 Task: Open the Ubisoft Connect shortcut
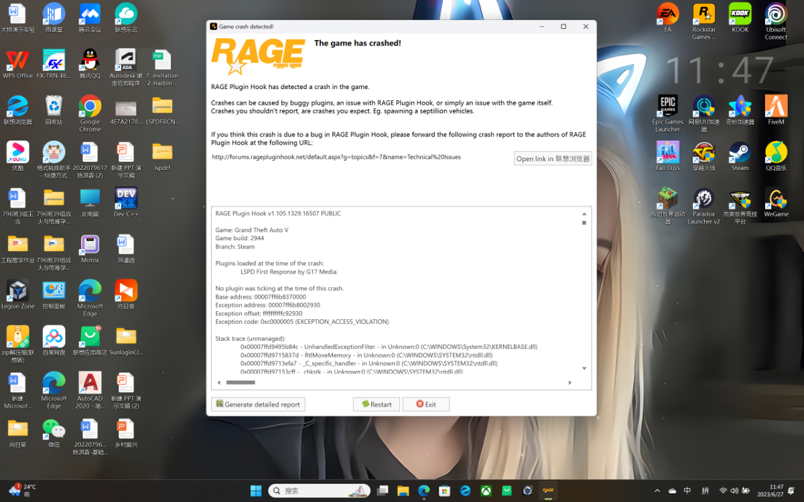pyautogui.click(x=776, y=21)
